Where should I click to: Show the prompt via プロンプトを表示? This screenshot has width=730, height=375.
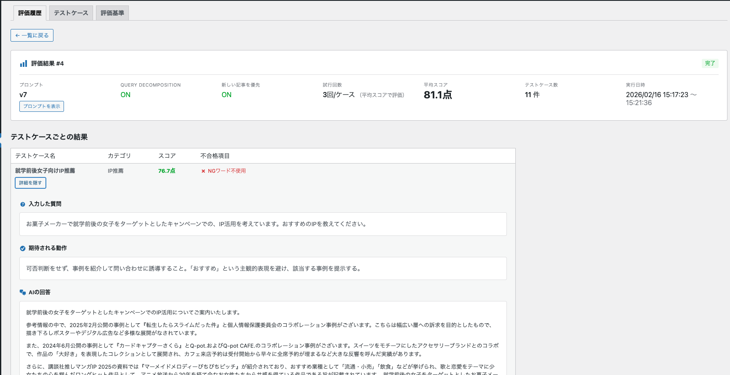[42, 106]
